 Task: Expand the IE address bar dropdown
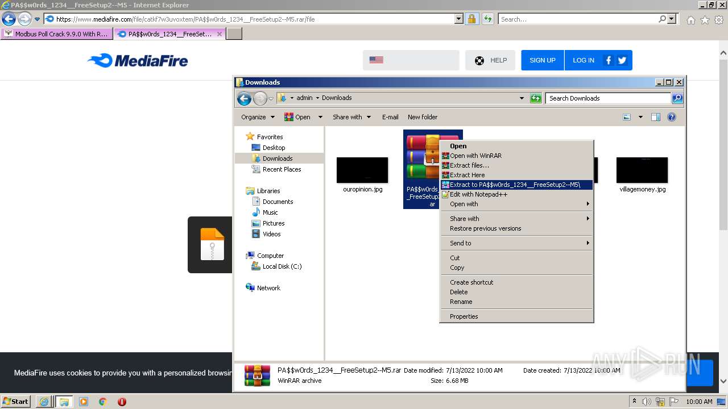(459, 19)
